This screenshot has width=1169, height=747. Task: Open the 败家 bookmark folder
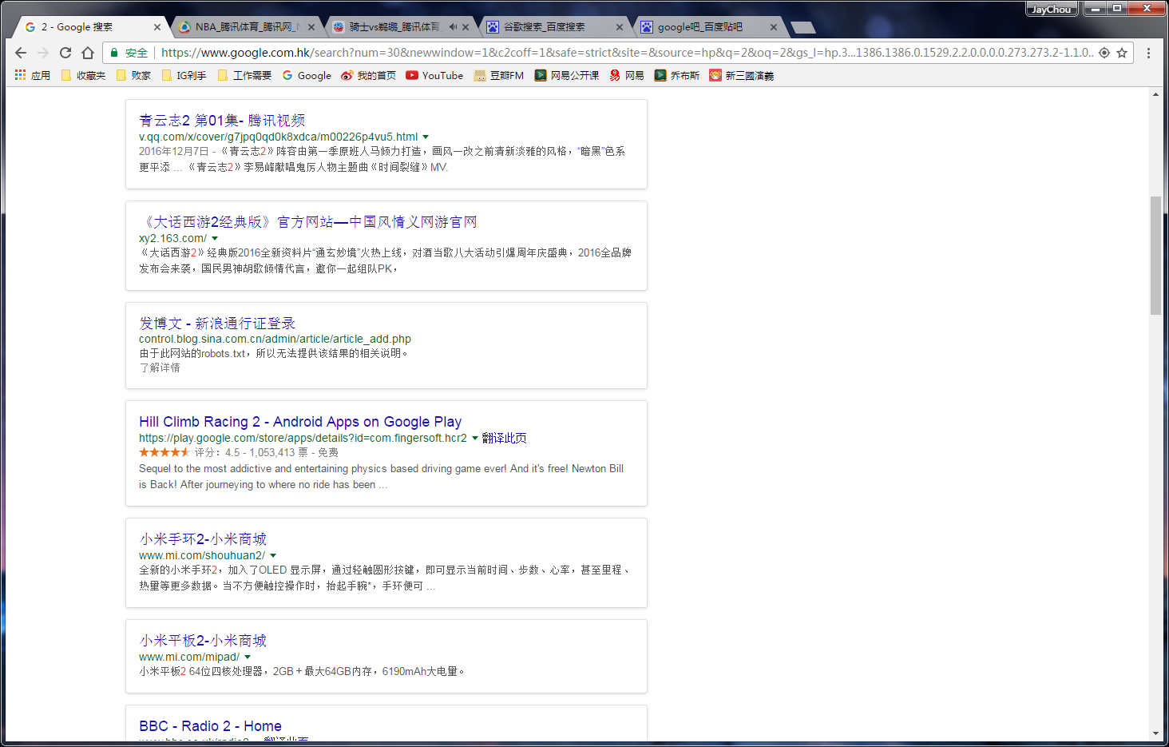tap(133, 75)
